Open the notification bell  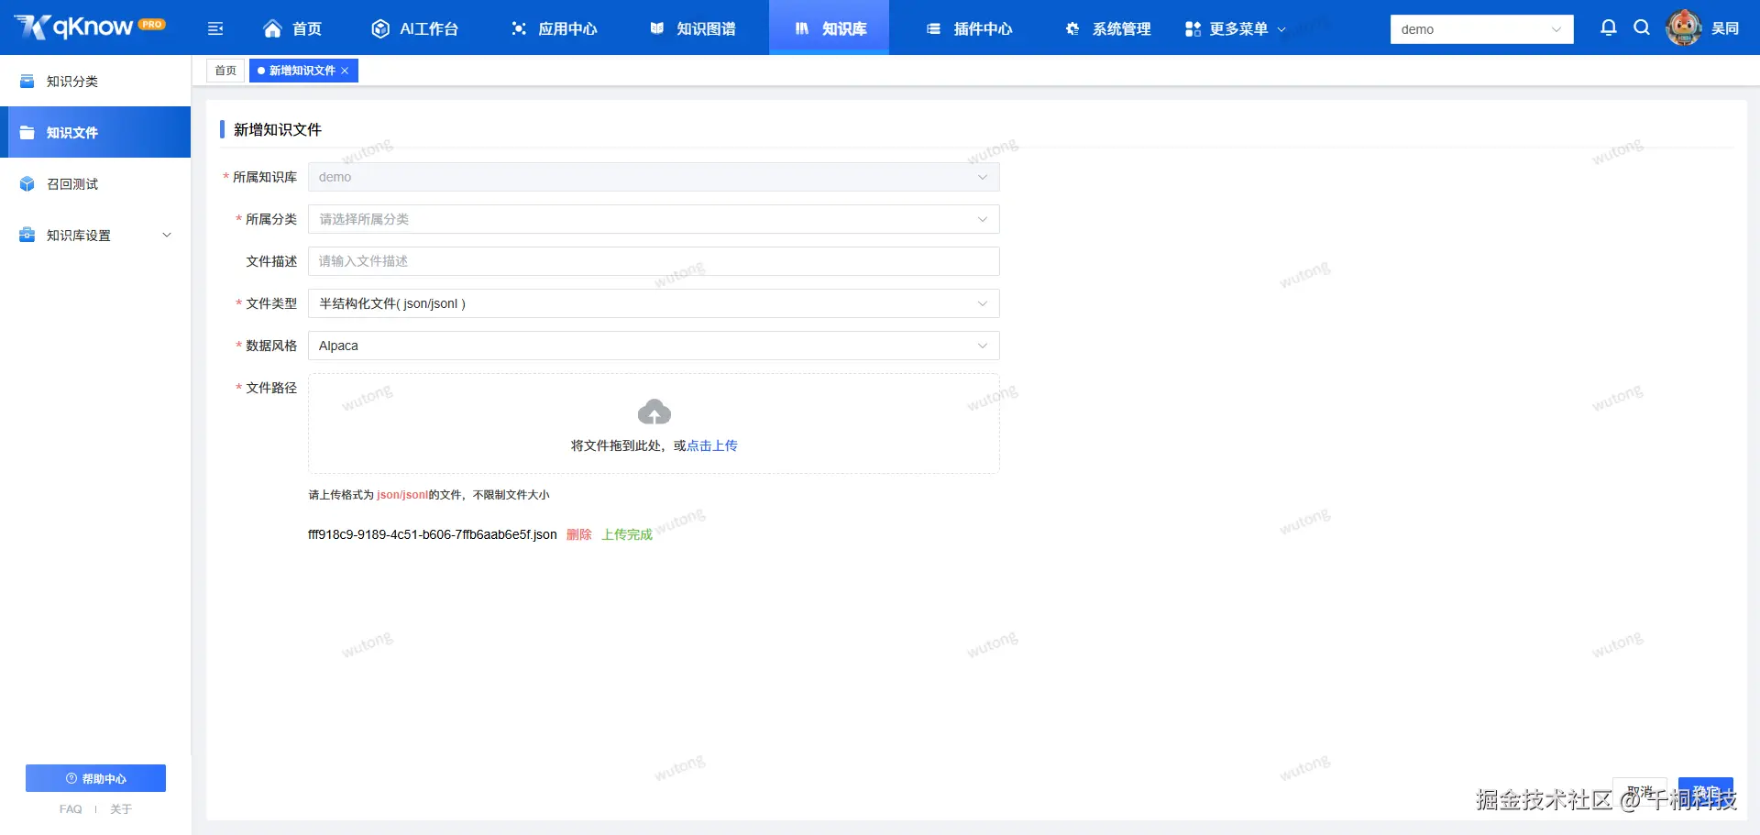[x=1608, y=27]
